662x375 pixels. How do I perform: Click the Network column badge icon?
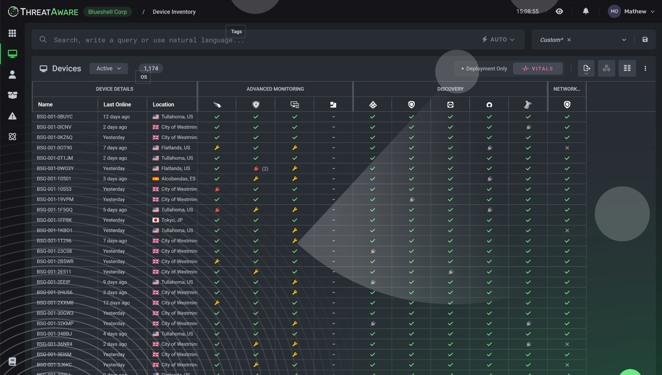[567, 105]
